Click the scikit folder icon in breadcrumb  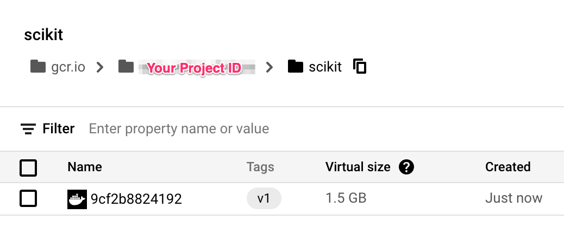(296, 67)
